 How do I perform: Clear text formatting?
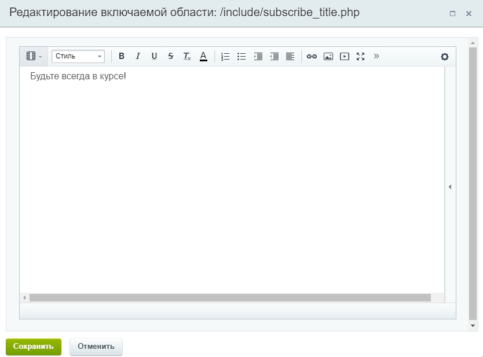(187, 56)
